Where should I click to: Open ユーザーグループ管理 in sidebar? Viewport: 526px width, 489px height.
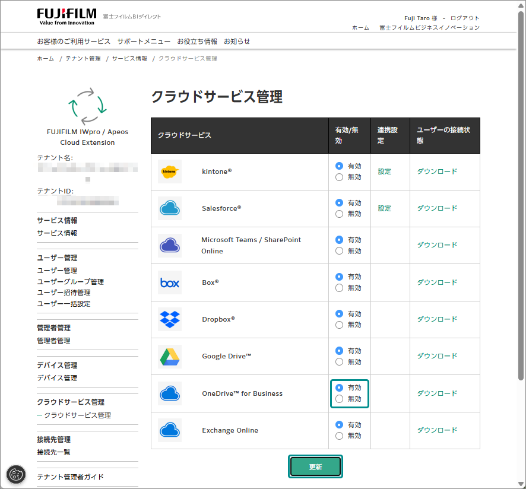click(x=71, y=282)
